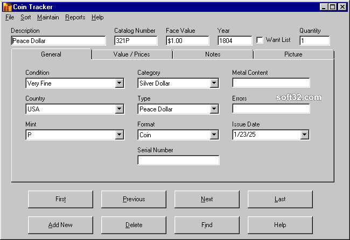Open the Mint dropdown arrow
The image size is (350, 240).
(x=120, y=135)
